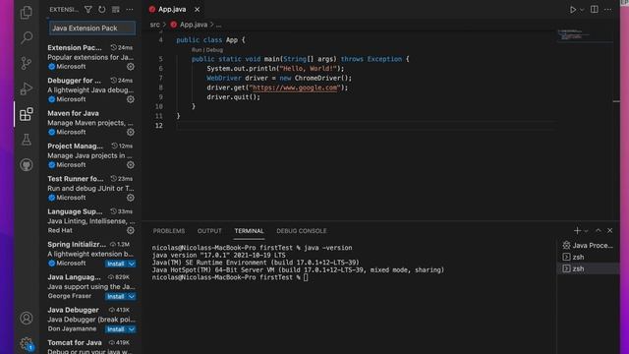Image resolution: width=629 pixels, height=354 pixels.
Task: Open manage gear for Test Runner
Action: click(131, 198)
